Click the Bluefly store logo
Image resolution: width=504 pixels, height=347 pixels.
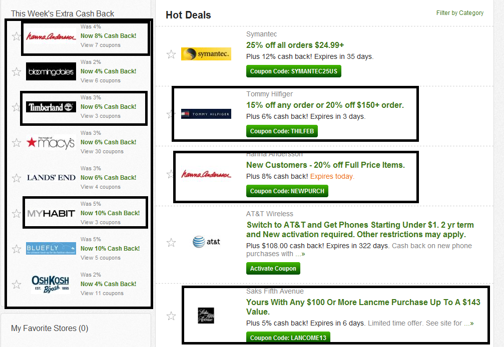51,249
